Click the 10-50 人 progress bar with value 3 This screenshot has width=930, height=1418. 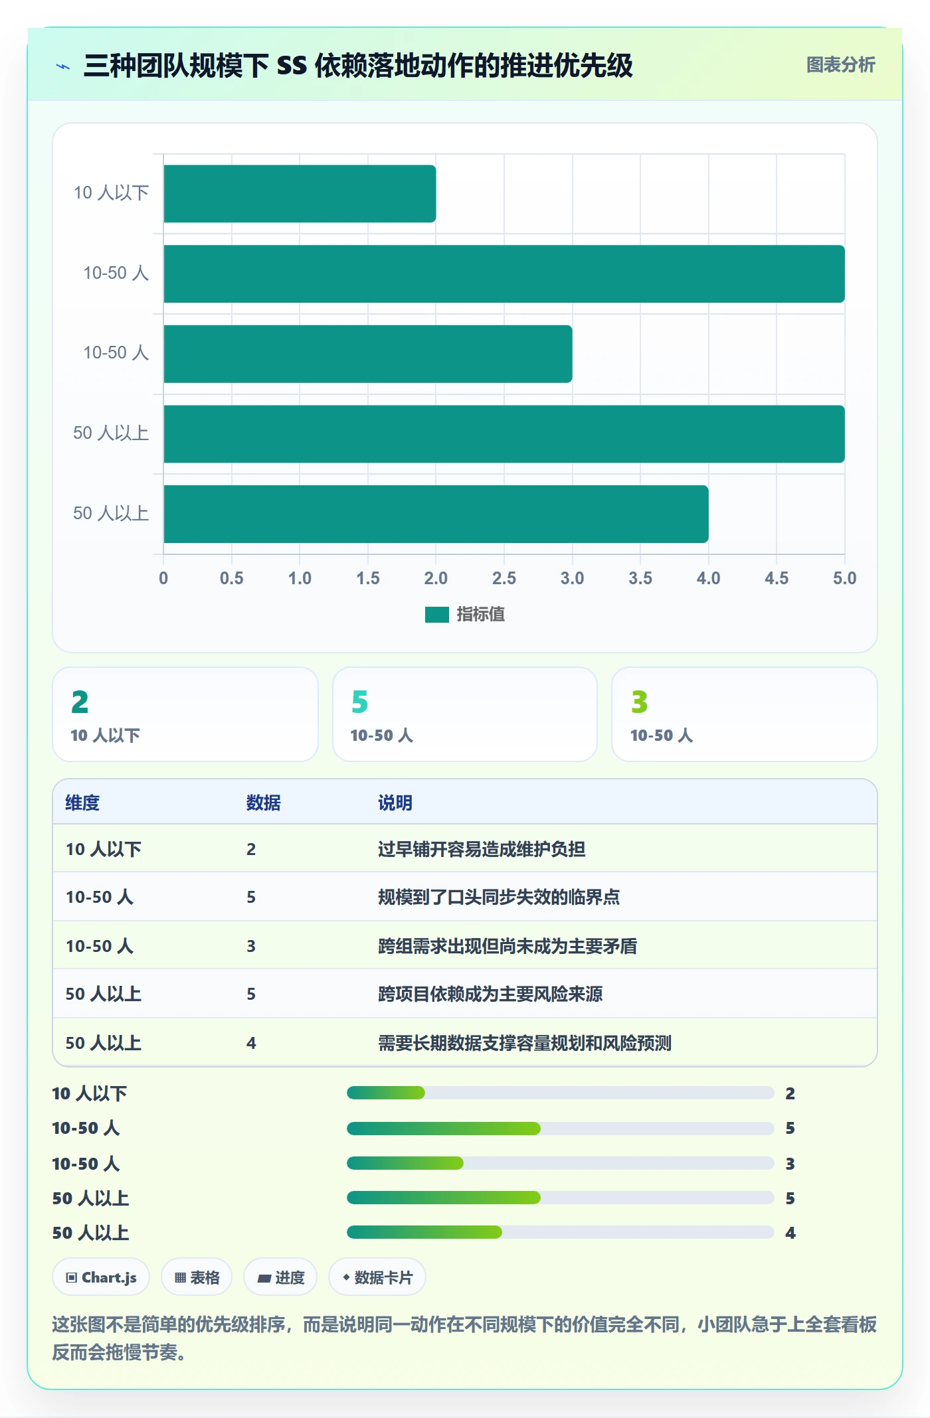coord(561,1163)
